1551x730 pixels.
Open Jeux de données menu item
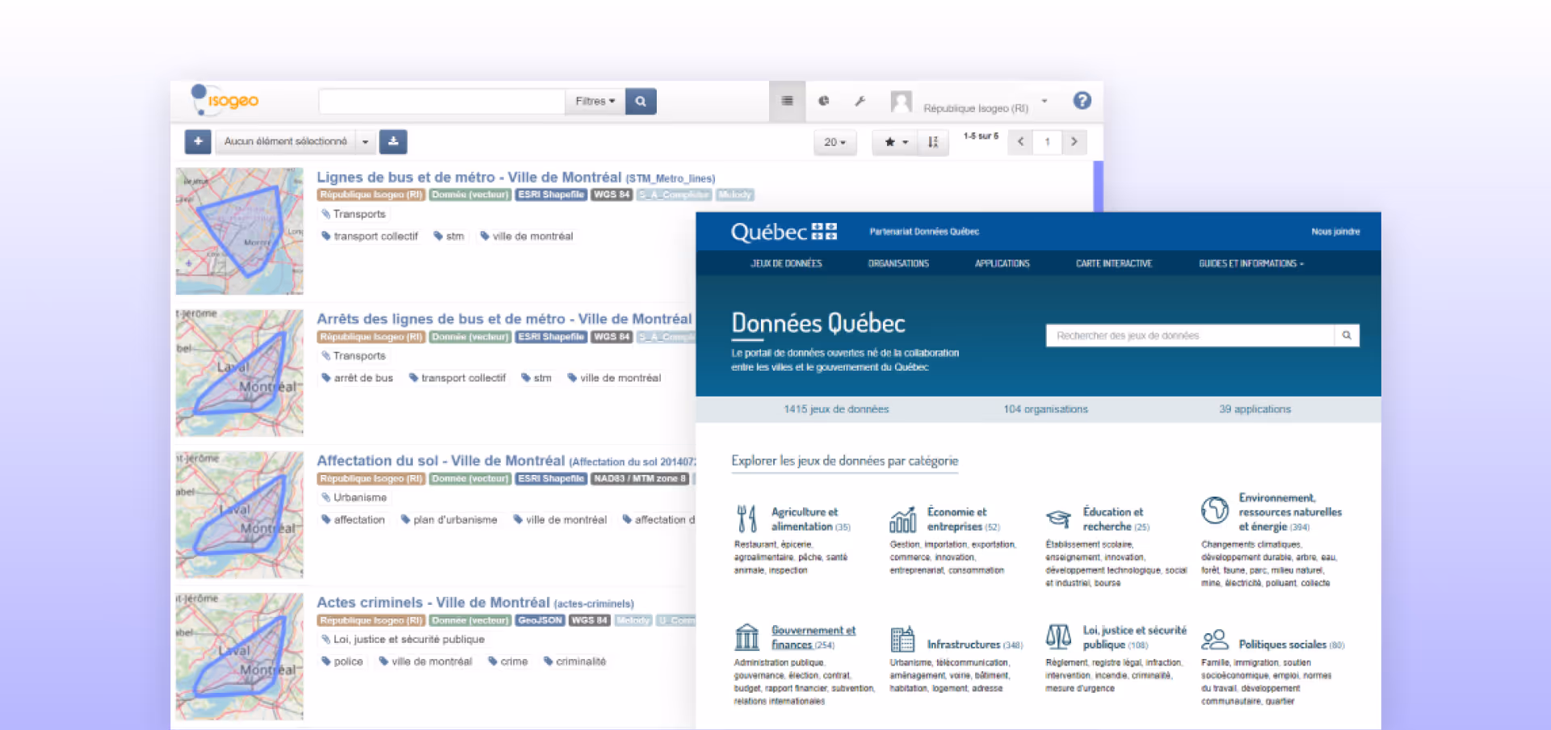(786, 263)
